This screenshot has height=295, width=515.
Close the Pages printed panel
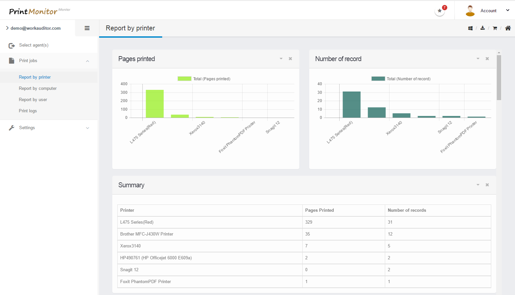[x=290, y=59]
